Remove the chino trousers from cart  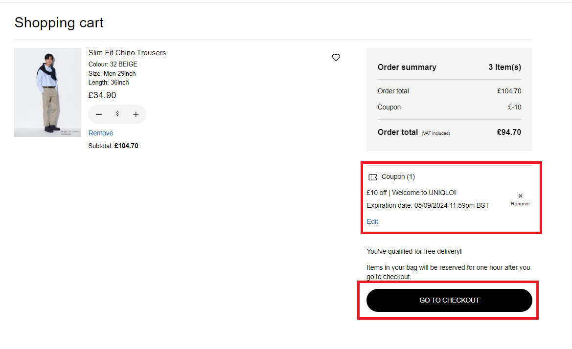pos(100,133)
